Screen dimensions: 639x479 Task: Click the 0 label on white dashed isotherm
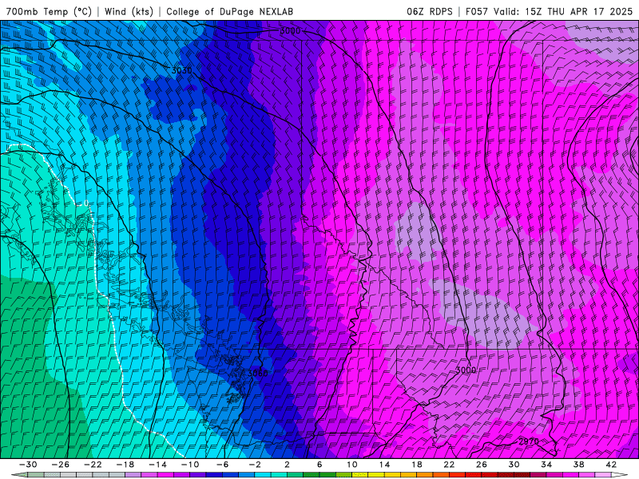tap(86, 203)
